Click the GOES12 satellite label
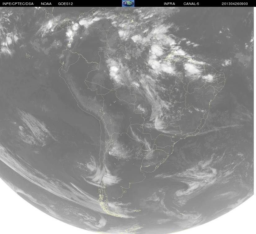Screen dimensions: 256x234 coord(65,4)
